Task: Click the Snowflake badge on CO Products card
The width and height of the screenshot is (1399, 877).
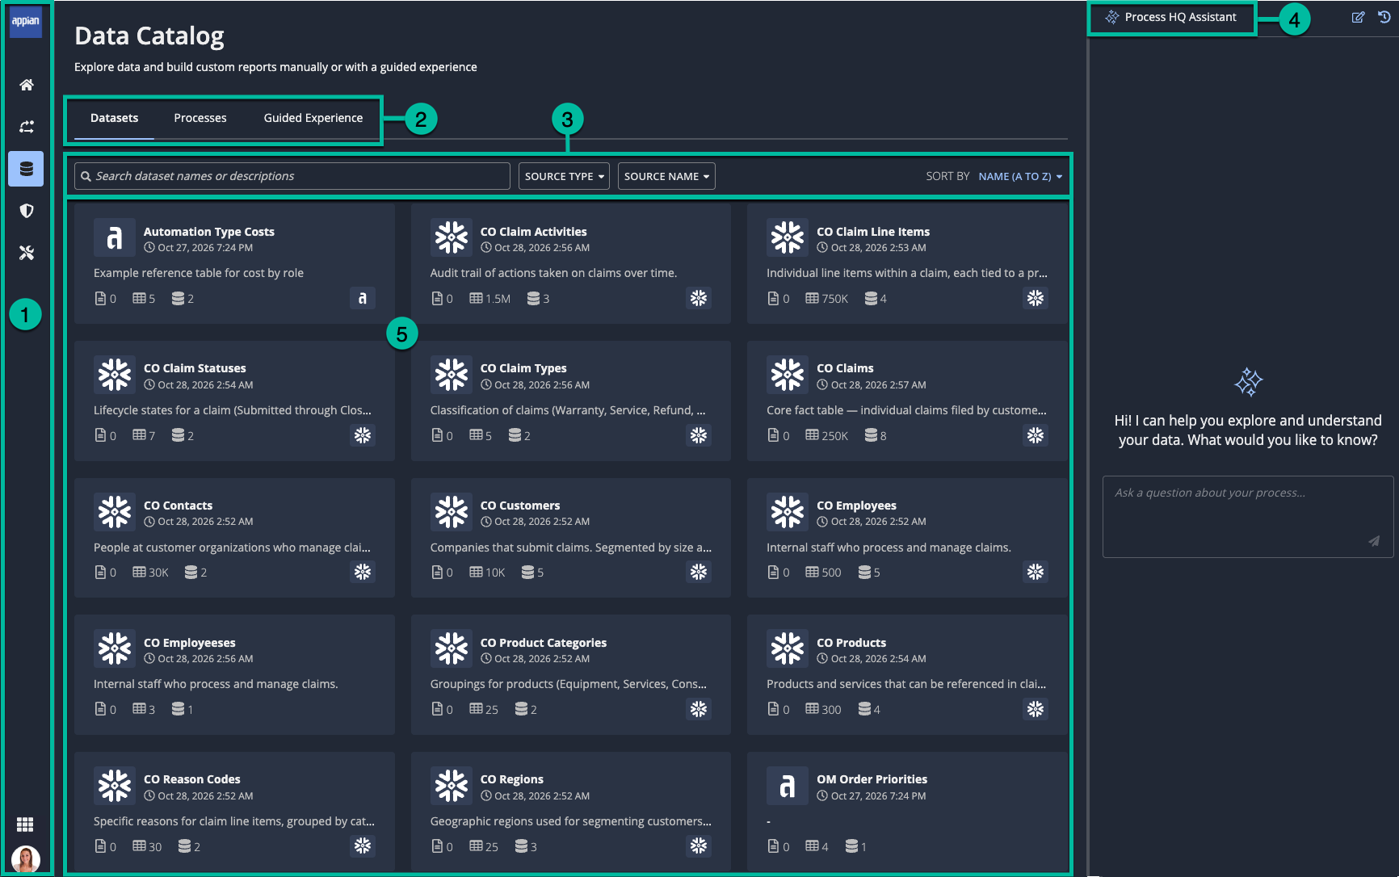Action: [x=1036, y=709]
